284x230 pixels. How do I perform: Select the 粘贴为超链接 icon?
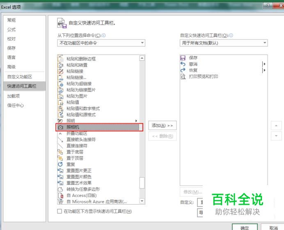point(60,84)
